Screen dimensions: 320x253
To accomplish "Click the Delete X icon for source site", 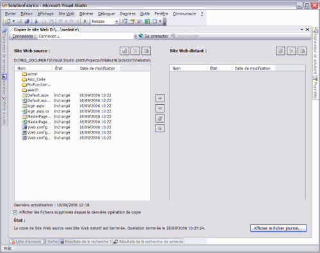I will [x=135, y=51].
